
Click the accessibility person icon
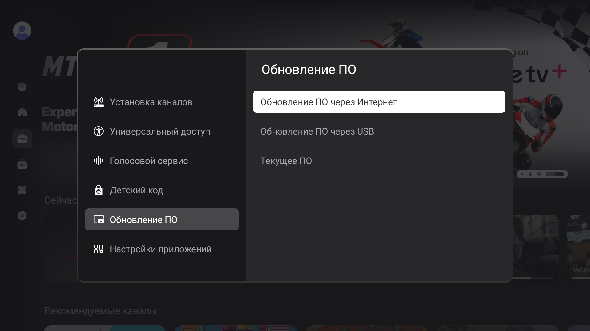98,131
